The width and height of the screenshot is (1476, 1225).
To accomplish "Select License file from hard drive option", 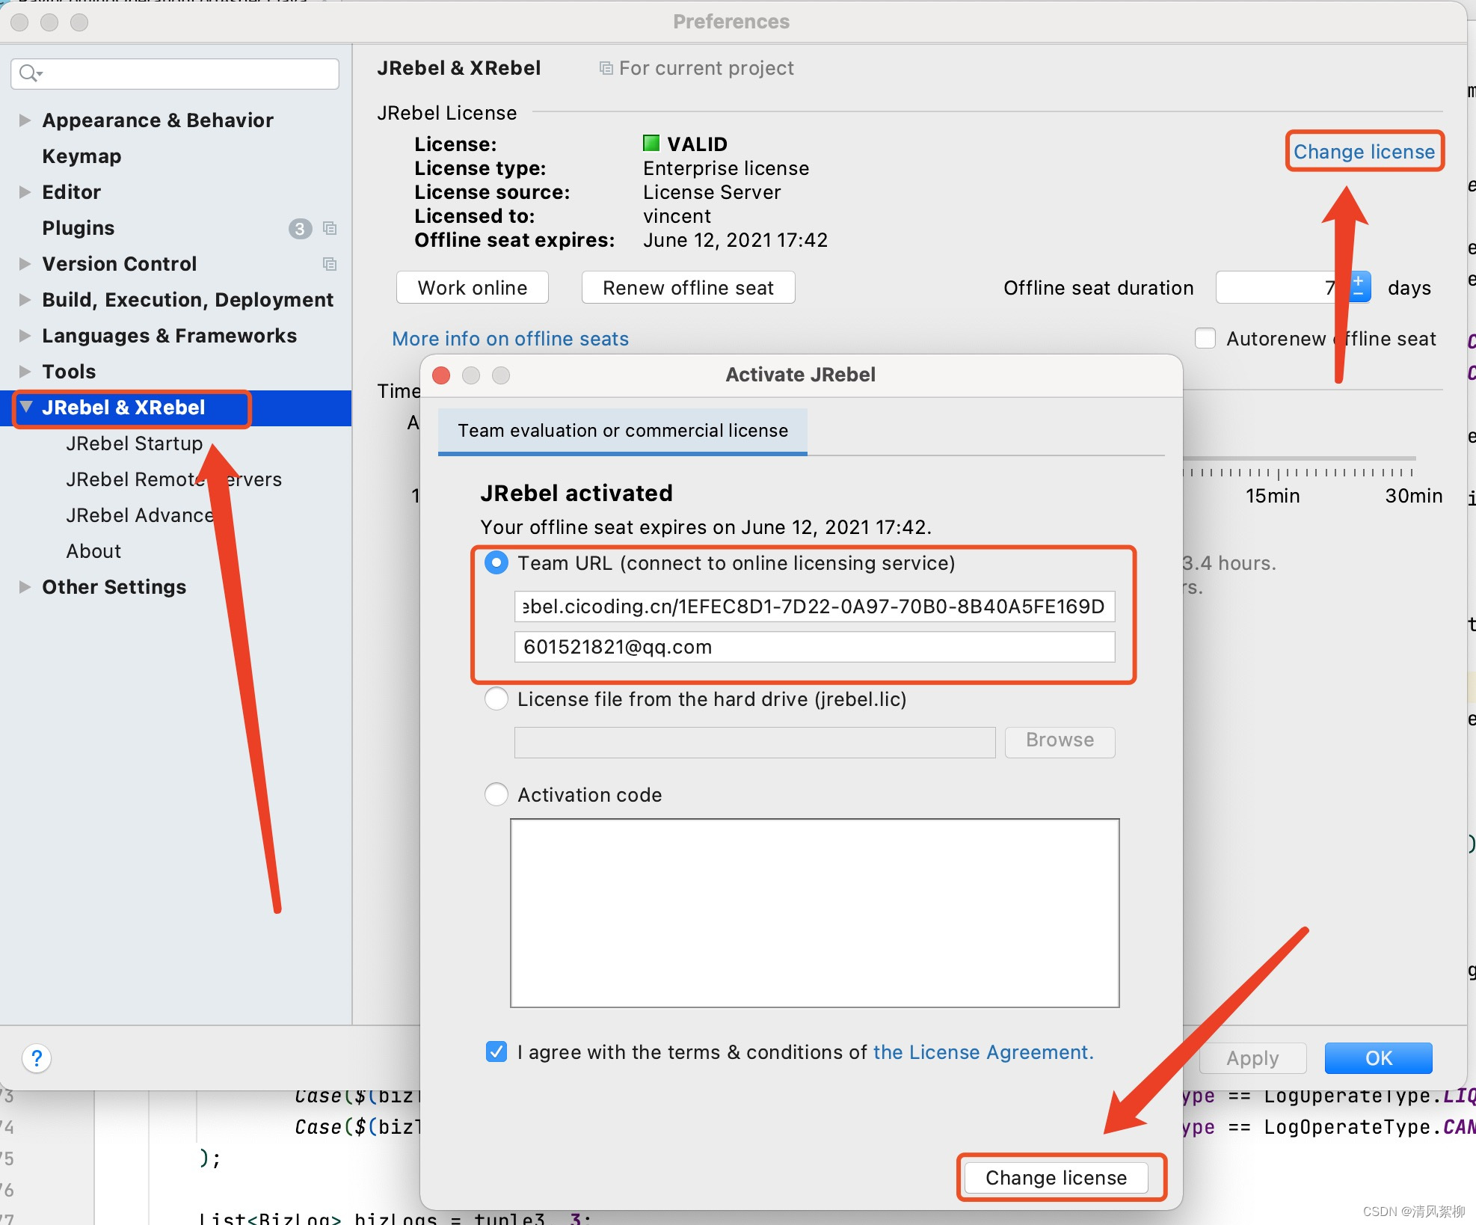I will (496, 699).
